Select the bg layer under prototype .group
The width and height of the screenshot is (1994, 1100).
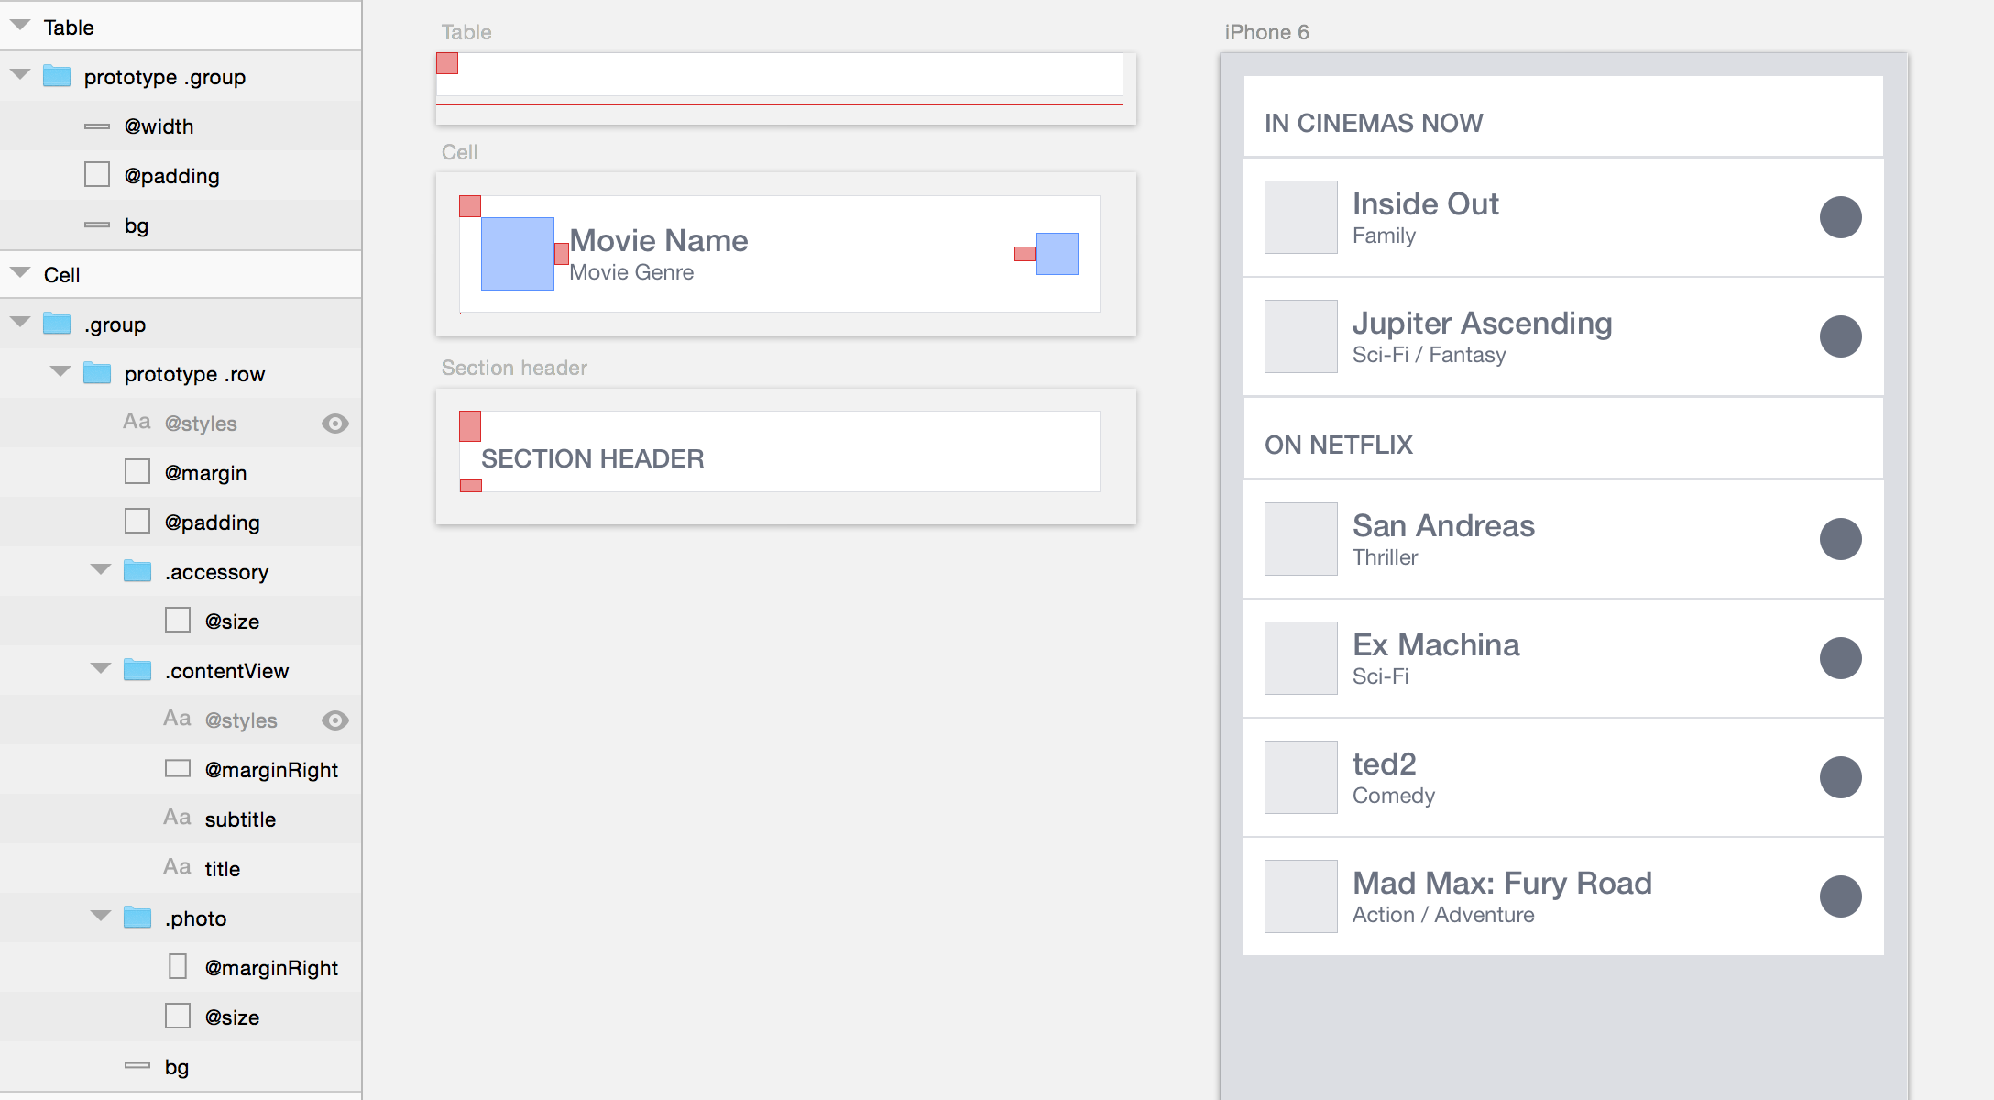click(x=137, y=225)
